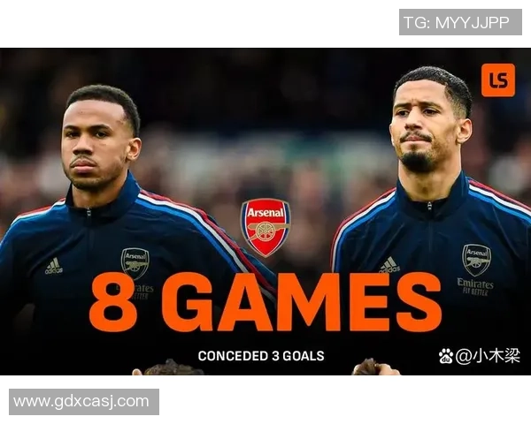Screen dimensions: 531x424
Task: Click the partially visible head at the bottom right
Action: click(374, 367)
